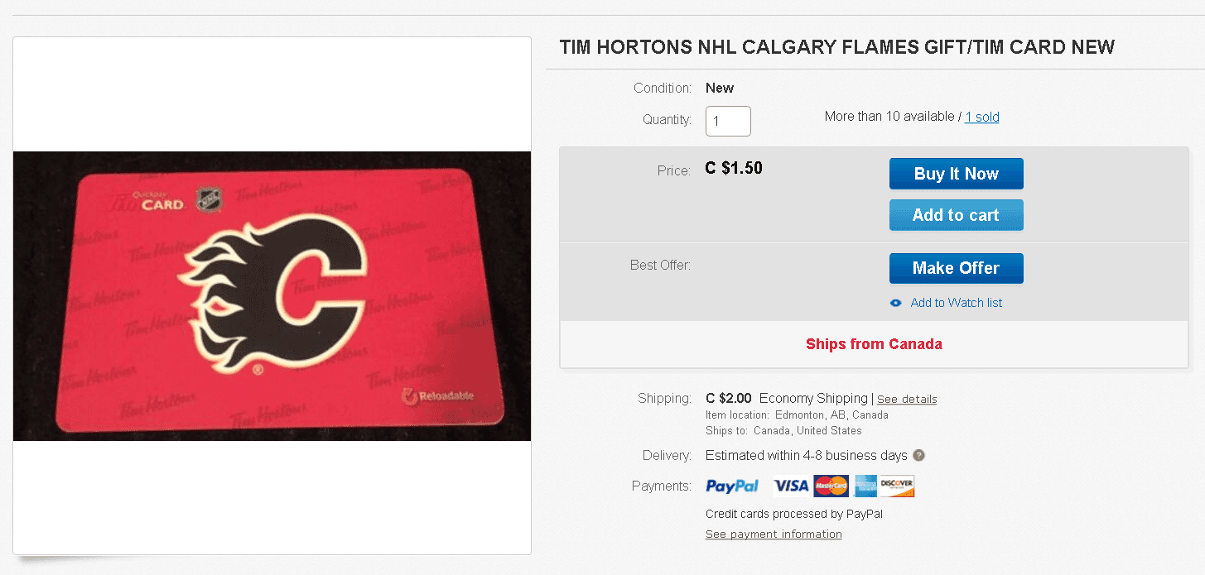Click the eye icon beside Watch list
Viewport: 1205px width, 575px height.
tap(895, 304)
